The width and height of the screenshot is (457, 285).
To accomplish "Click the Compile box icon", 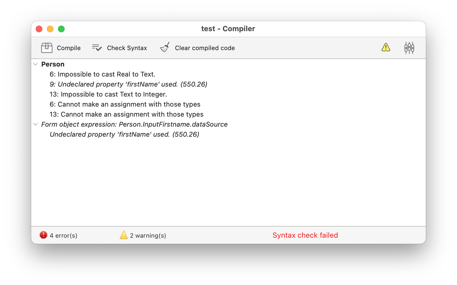I will coord(47,48).
